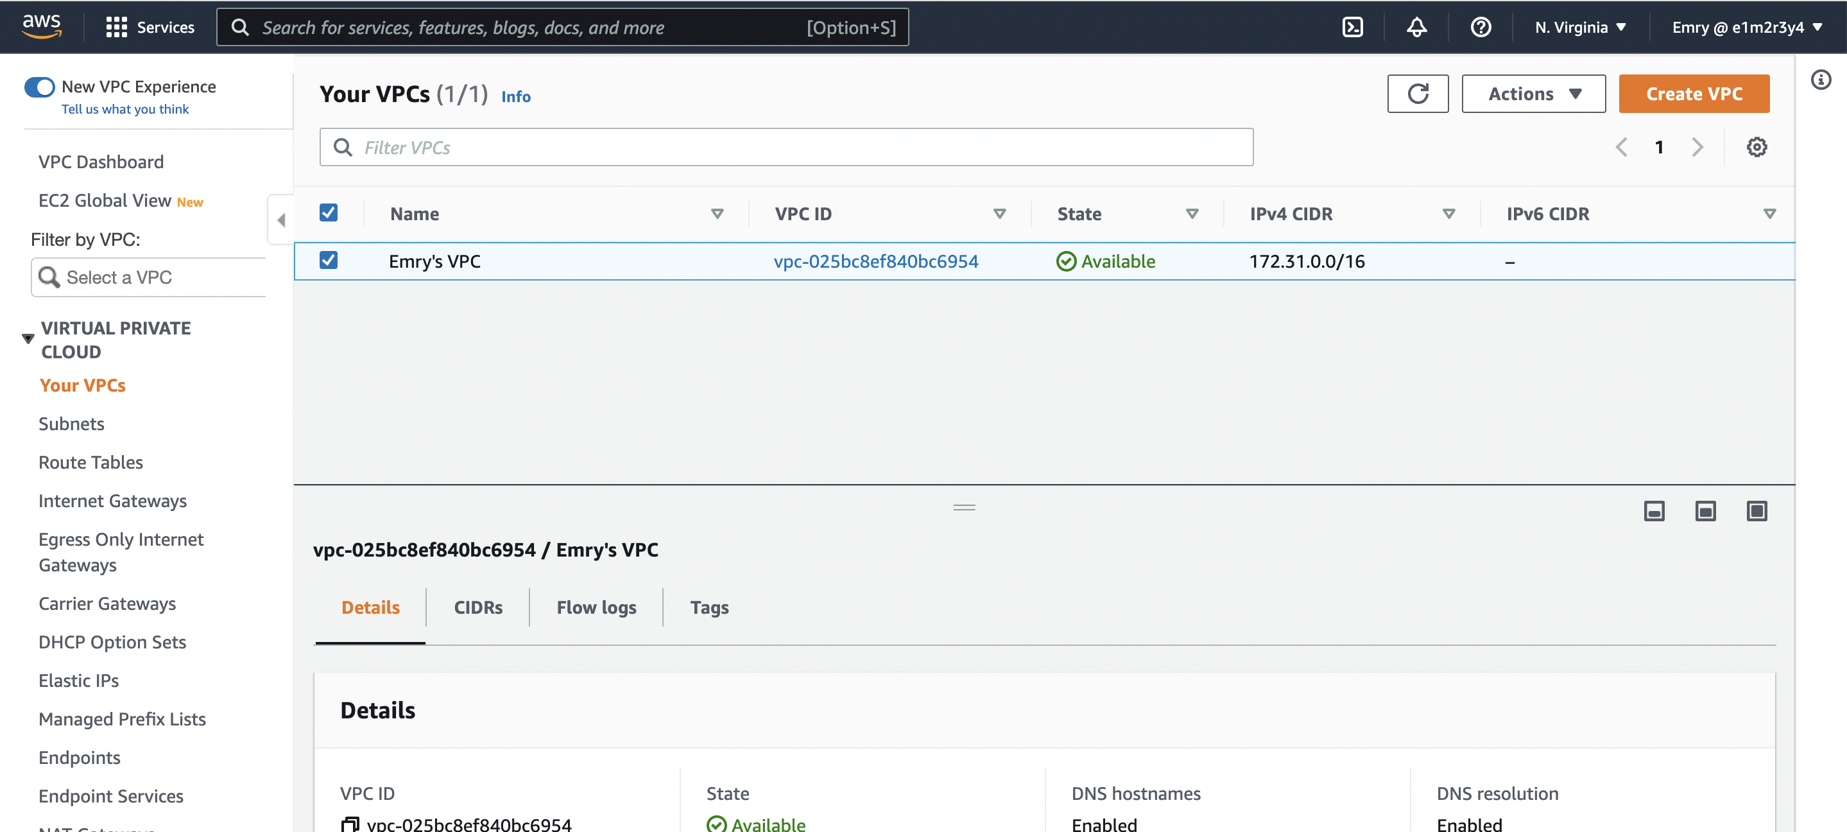1847x832 pixels.
Task: Open the vpc-025bc8ef840bc6954 link
Action: [875, 261]
